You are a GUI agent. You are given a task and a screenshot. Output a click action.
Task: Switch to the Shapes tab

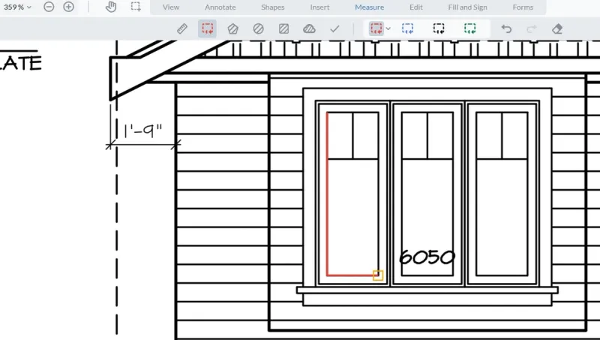point(273,8)
